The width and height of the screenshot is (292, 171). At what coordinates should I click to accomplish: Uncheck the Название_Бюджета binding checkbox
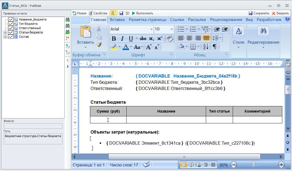11,19
